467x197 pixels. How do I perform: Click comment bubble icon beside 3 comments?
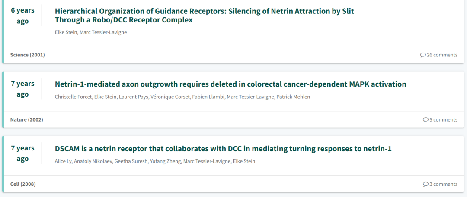425,184
